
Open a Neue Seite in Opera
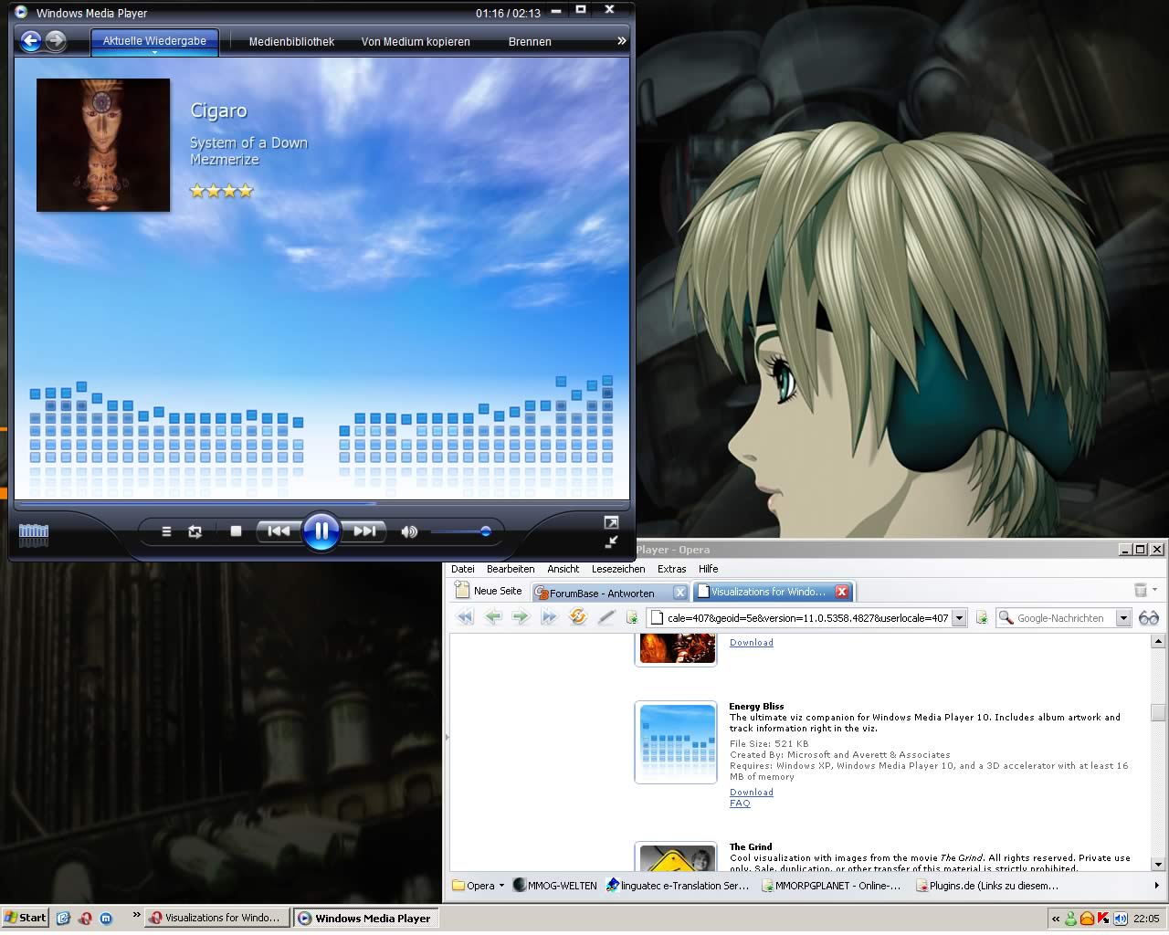[490, 591]
